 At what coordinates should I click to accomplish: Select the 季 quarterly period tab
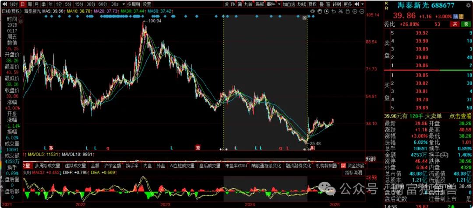coord(43,4)
